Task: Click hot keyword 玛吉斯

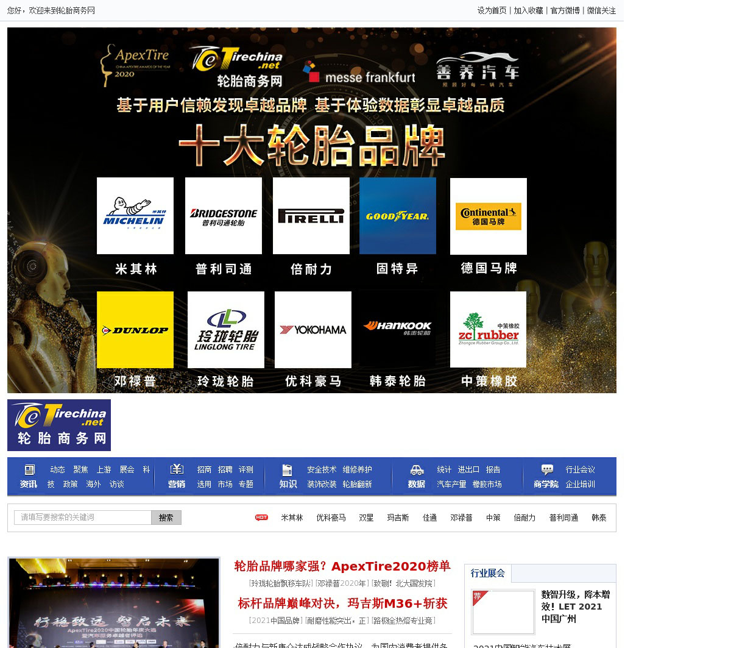Action: tap(398, 518)
